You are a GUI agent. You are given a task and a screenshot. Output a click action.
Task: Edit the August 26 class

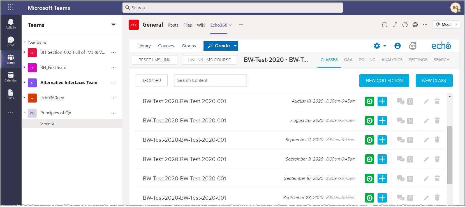(x=426, y=120)
